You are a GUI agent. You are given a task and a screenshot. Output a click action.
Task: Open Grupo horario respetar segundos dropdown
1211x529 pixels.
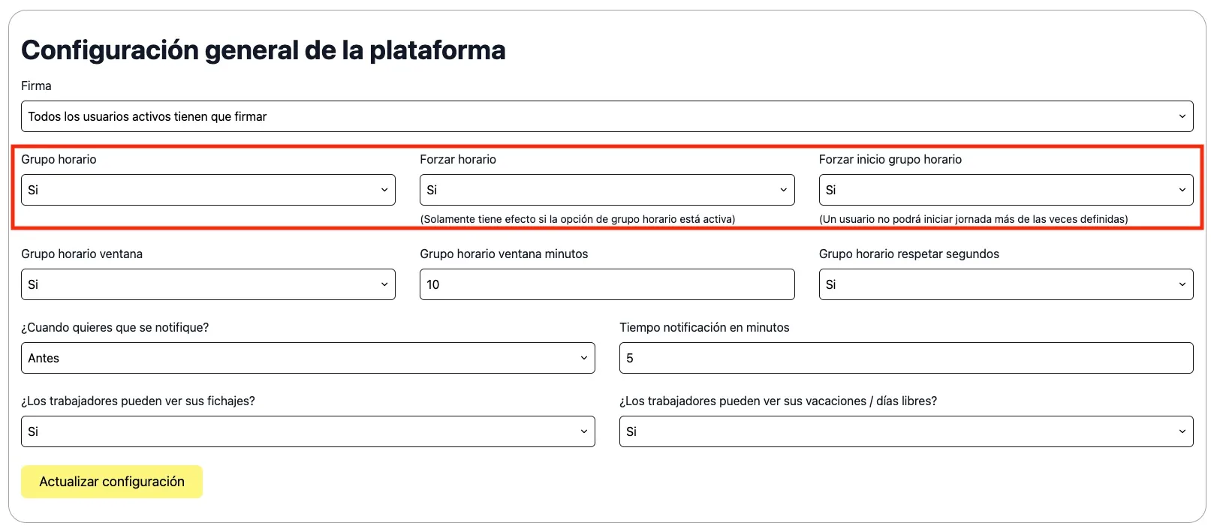coord(1005,284)
